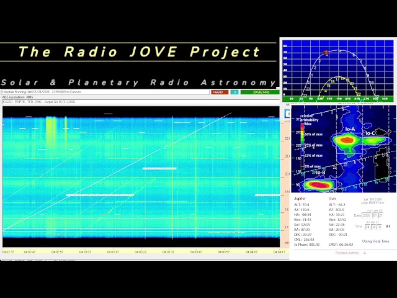Click the horizontal white signal band in spectrogram center
Image resolution: width=397 pixels, height=298 pixels.
click(159, 168)
